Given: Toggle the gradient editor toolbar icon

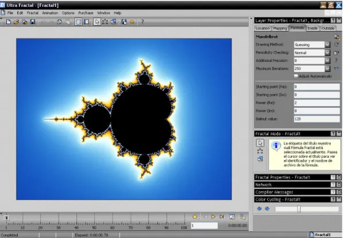Looking at the screenshot, I should coord(86,22).
